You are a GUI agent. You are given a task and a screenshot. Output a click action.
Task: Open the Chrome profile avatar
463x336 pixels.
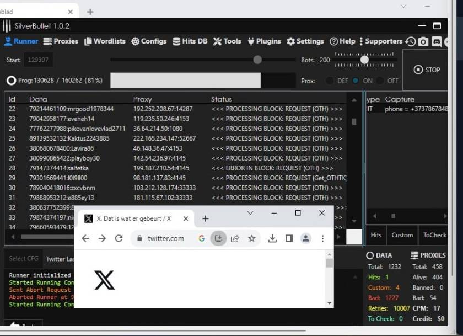tap(306, 238)
